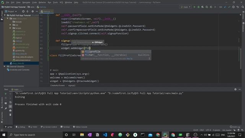245x138 pixels.
Task: Collapse the venv folder in tree
Action: click(8, 18)
